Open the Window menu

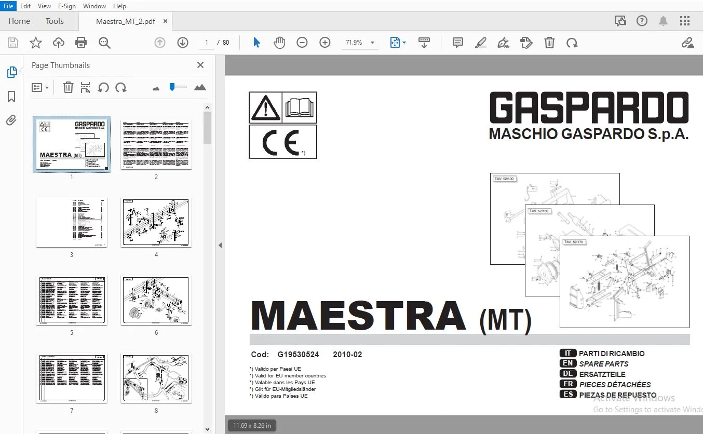(x=94, y=6)
